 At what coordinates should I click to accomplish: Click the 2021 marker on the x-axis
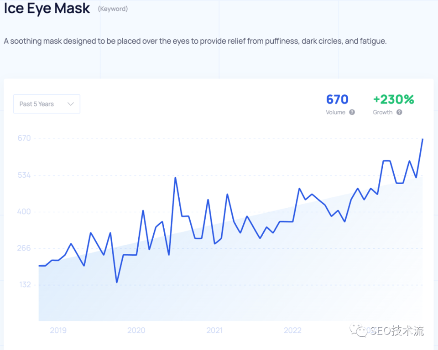(214, 330)
